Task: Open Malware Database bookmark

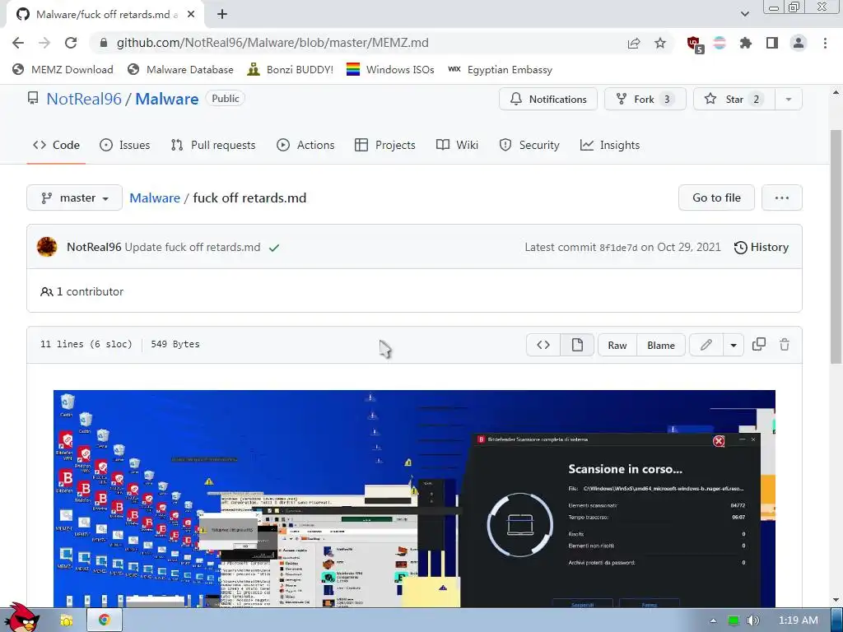Action: pyautogui.click(x=180, y=70)
